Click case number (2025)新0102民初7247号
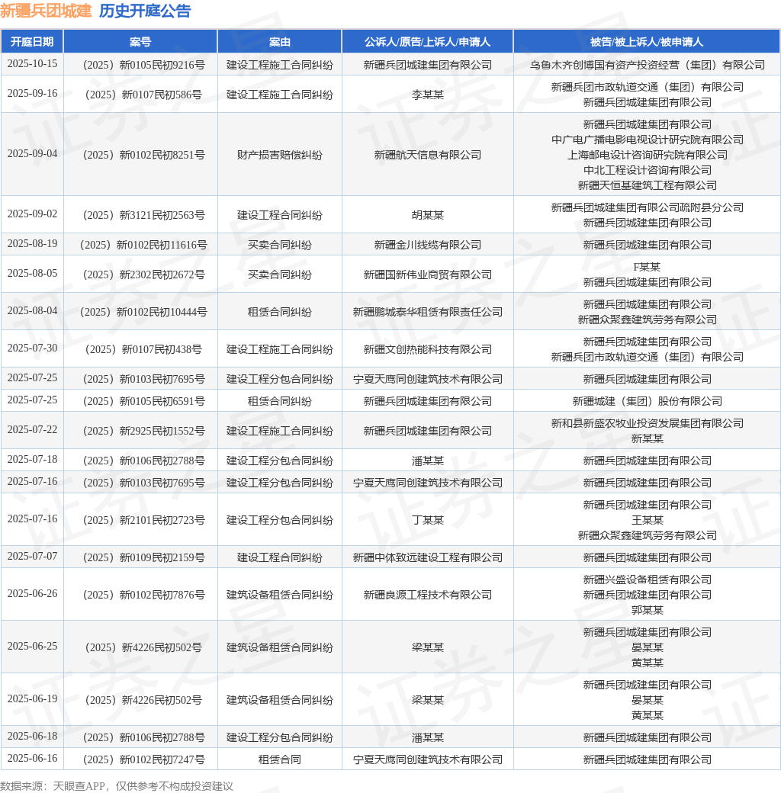Image resolution: width=781 pixels, height=793 pixels. coord(143,759)
